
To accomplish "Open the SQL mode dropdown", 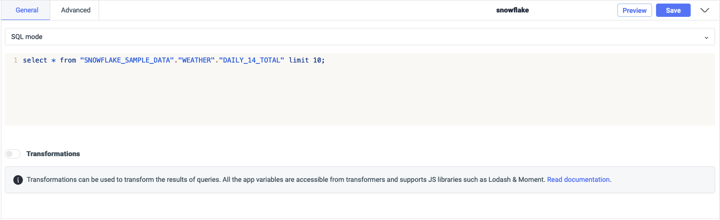I will (355, 37).
